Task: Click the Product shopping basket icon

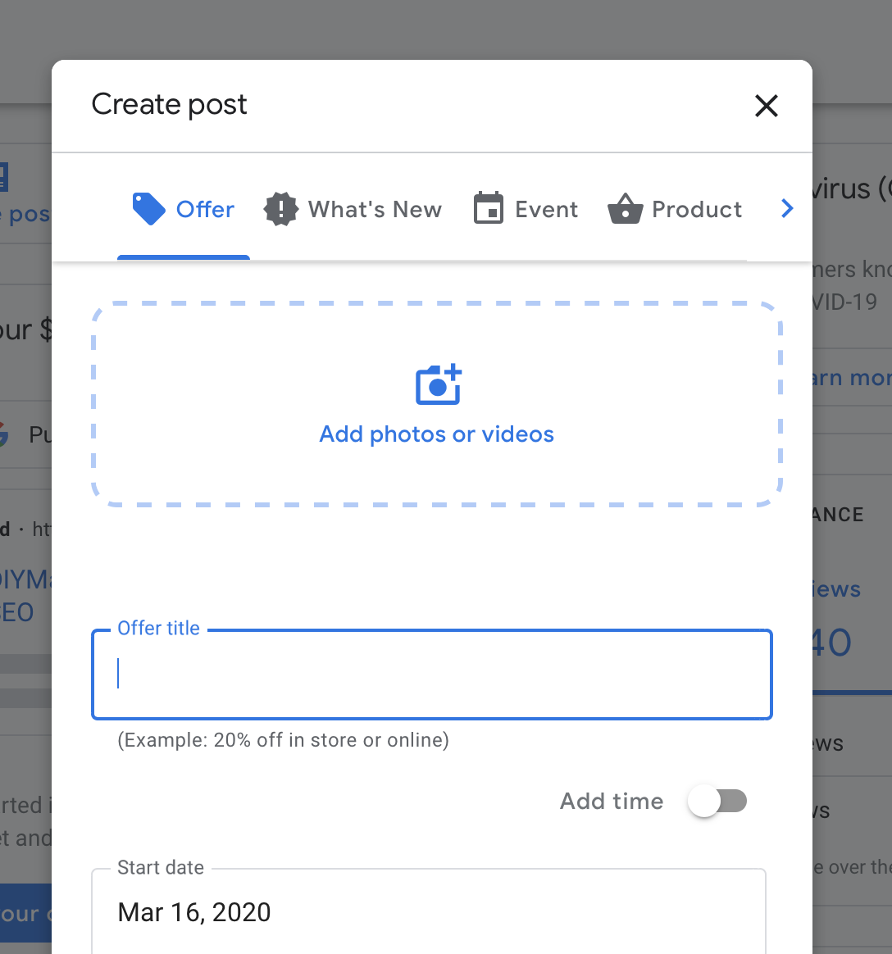Action: 626,209
